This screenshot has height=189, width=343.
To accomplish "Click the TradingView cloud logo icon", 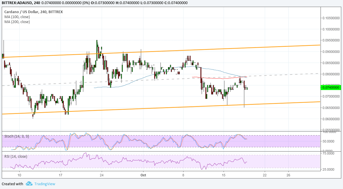I will click(x=29, y=183).
